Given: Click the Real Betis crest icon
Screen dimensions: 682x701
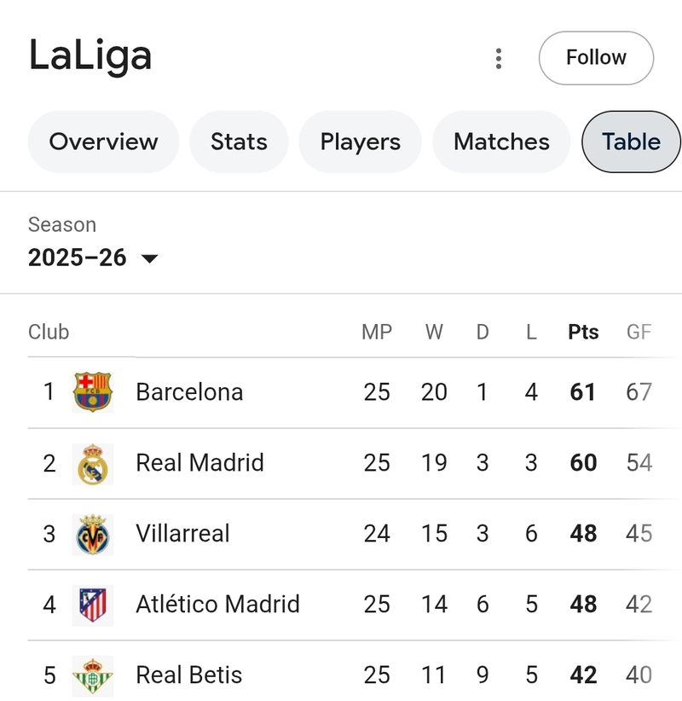Looking at the screenshot, I should [x=93, y=675].
